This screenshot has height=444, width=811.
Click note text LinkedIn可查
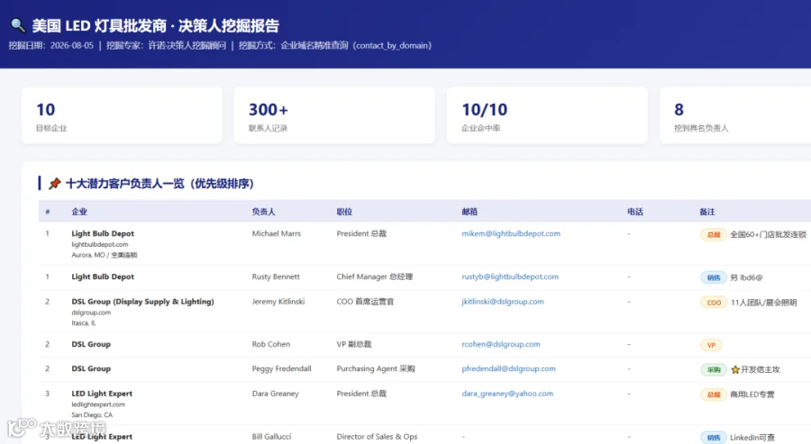coord(752,438)
